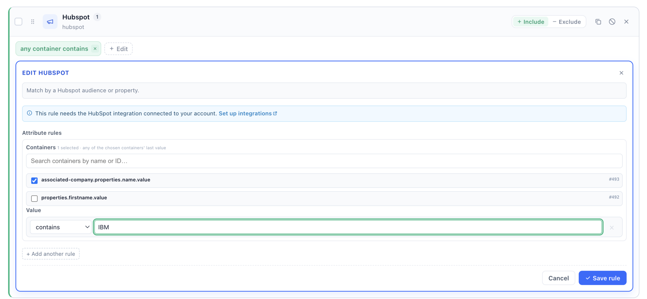Select the Hubspot rule checkbox
Image resolution: width=647 pixels, height=299 pixels.
(x=18, y=22)
